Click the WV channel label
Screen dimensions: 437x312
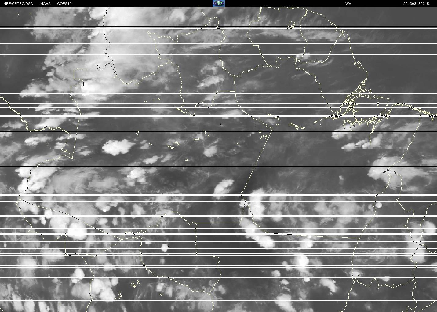click(348, 4)
